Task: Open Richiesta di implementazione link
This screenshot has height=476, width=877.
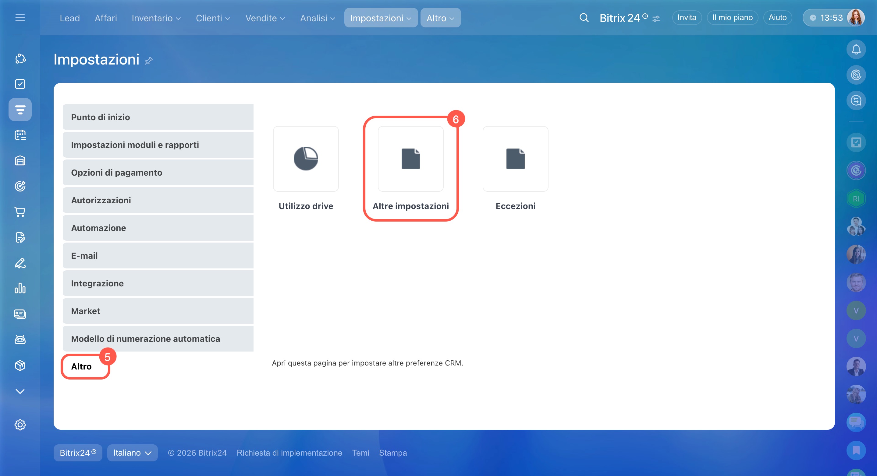Action: [289, 453]
